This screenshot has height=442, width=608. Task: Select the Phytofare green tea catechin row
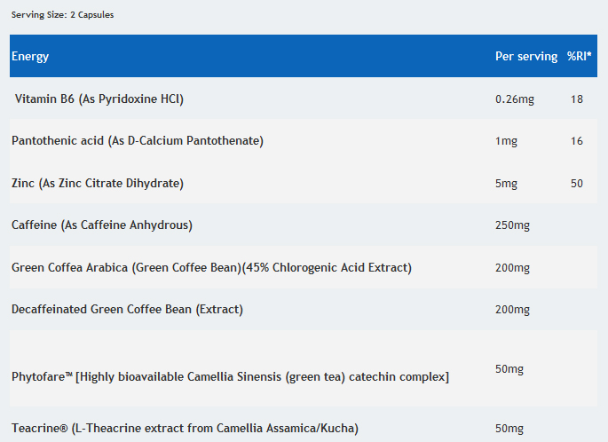point(230,377)
